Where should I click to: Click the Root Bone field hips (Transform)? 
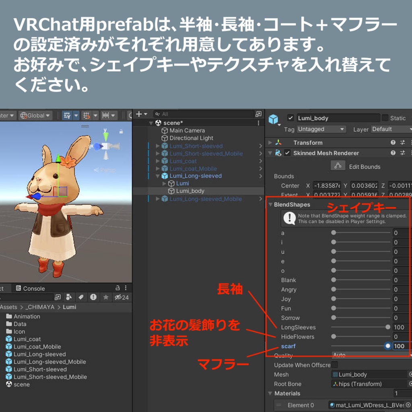[x=369, y=384]
